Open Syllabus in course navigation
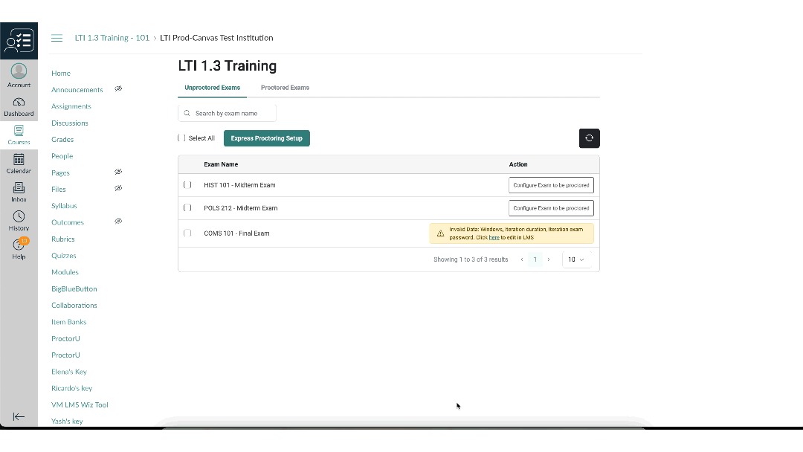The width and height of the screenshot is (803, 452). point(64,206)
